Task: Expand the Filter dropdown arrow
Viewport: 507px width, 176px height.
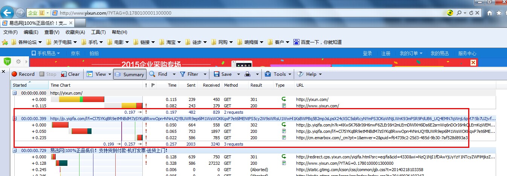Action: coord(205,74)
